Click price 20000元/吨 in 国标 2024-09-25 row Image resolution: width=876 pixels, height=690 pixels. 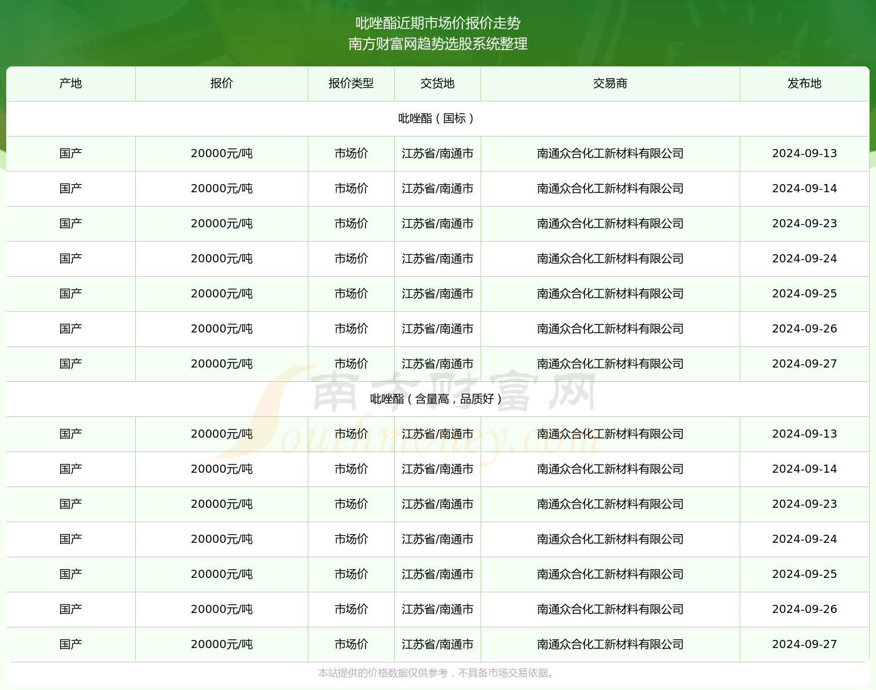(x=222, y=294)
